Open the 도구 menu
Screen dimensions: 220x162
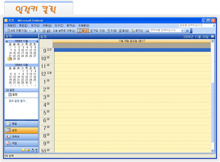(x=59, y=25)
